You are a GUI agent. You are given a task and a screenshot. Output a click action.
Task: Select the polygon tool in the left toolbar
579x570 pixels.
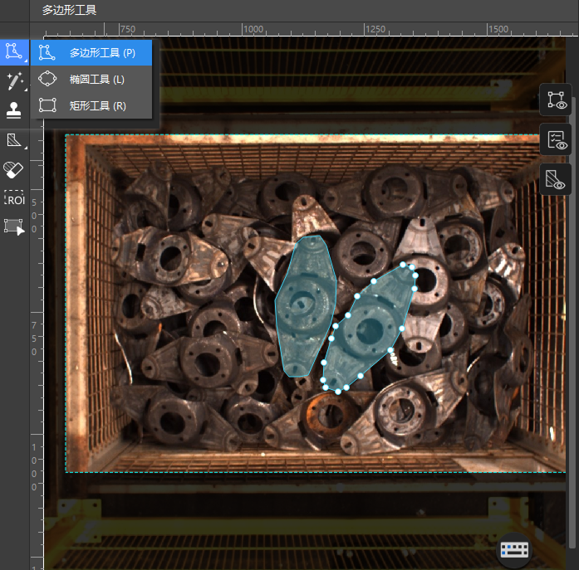(x=13, y=51)
